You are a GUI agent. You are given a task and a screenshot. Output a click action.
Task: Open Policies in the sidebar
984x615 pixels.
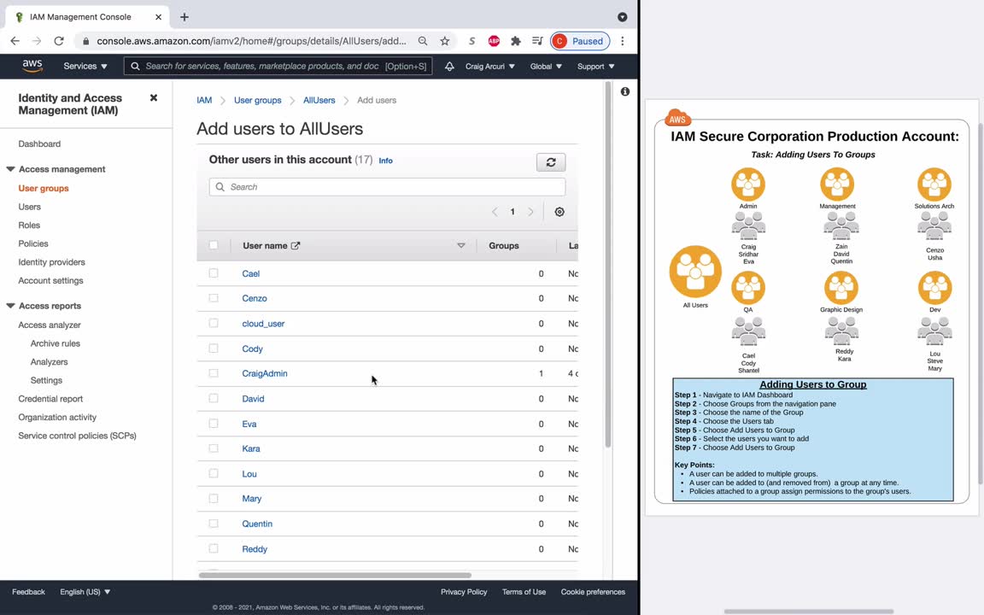pyautogui.click(x=33, y=243)
